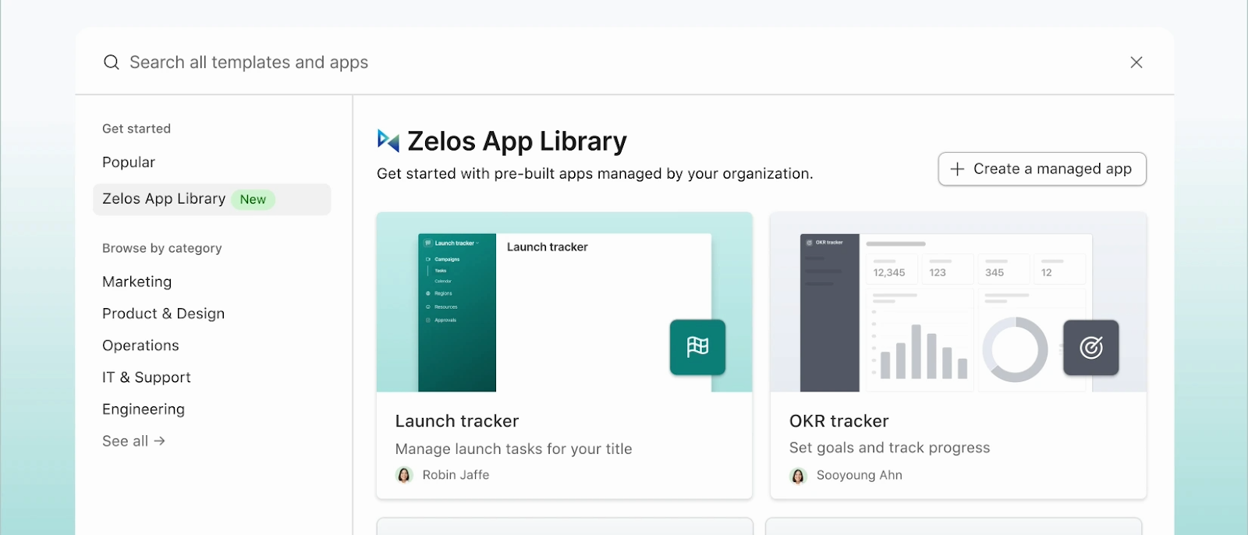The image size is (1248, 535).
Task: Browse the Marketing category
Action: point(137,282)
